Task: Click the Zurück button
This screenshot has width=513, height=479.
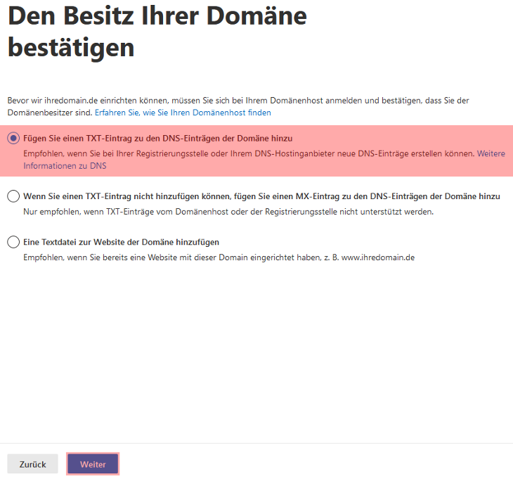Action: tap(33, 464)
